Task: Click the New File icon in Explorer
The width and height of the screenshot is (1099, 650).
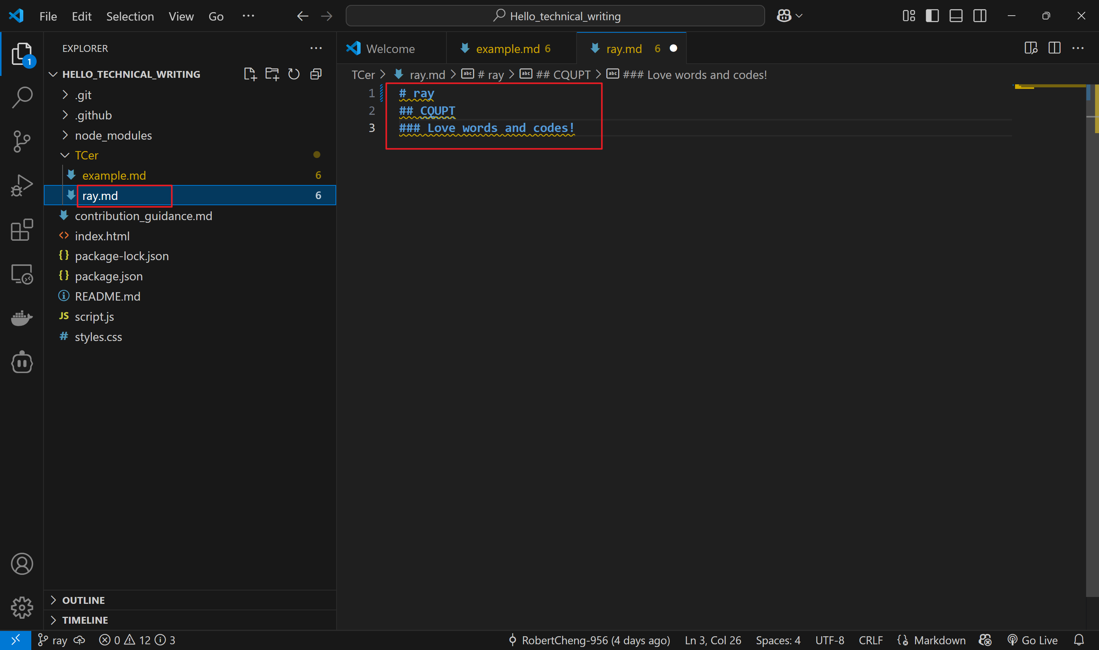Action: [x=250, y=74]
